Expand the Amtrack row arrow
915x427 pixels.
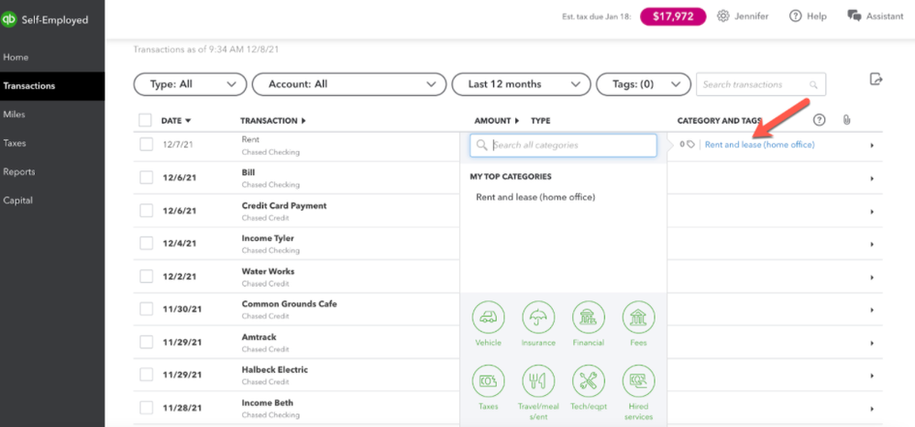[x=871, y=343]
